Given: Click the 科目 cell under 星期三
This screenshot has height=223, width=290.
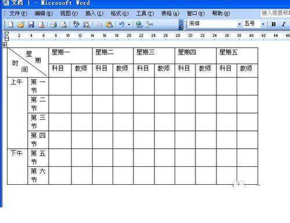Looking at the screenshot, I should pyautogui.click(x=144, y=71).
